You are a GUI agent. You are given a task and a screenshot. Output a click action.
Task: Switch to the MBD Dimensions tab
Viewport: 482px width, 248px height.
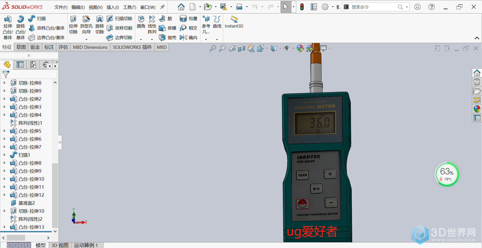[x=90, y=47]
